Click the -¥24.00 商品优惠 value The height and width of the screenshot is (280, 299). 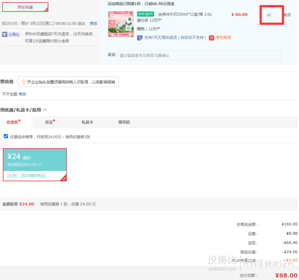click(x=290, y=252)
